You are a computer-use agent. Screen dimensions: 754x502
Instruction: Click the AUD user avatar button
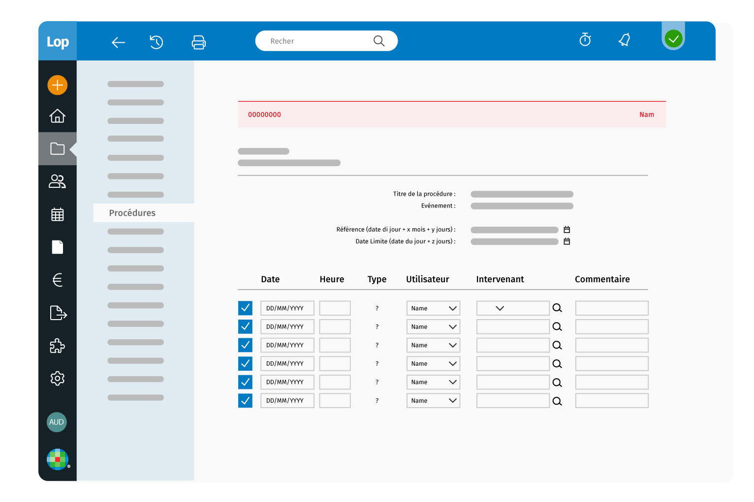click(x=57, y=422)
